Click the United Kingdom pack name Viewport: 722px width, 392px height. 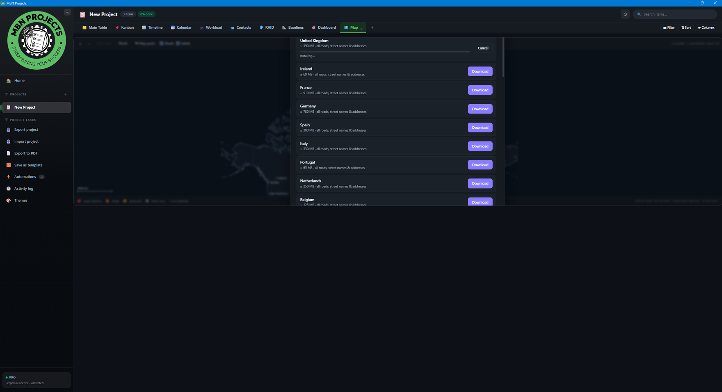coord(314,41)
